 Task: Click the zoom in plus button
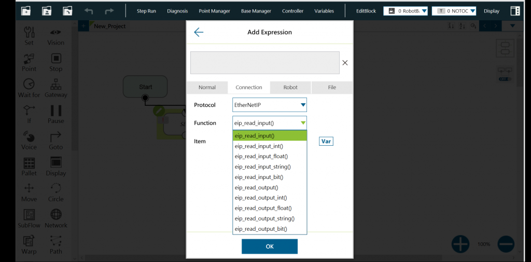coord(460,244)
